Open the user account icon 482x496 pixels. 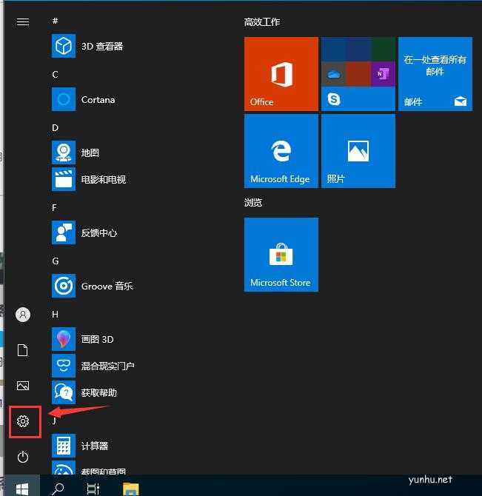point(23,315)
